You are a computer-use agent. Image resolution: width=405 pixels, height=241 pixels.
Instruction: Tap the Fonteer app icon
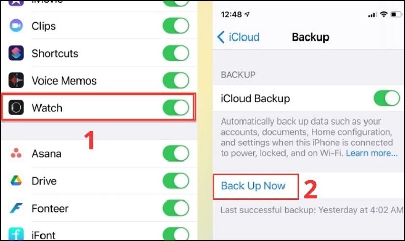(x=16, y=208)
